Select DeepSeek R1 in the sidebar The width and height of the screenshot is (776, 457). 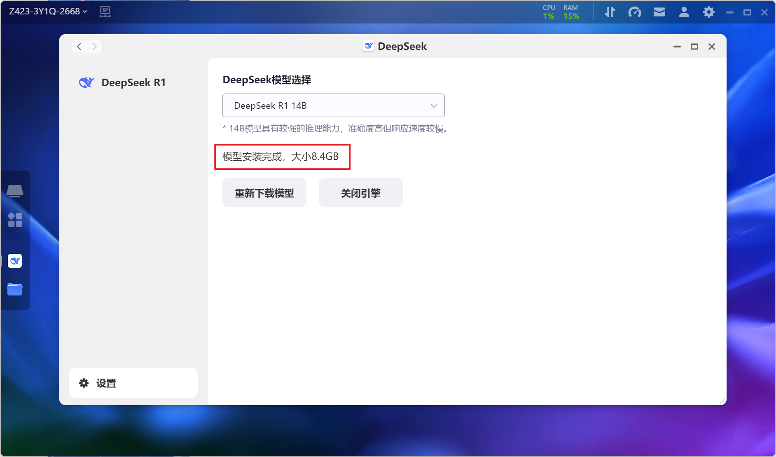pos(133,82)
